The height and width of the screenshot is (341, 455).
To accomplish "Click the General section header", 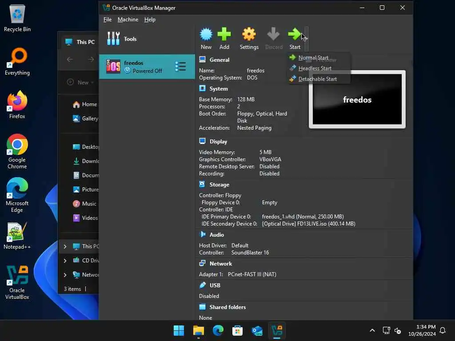I will click(220, 60).
